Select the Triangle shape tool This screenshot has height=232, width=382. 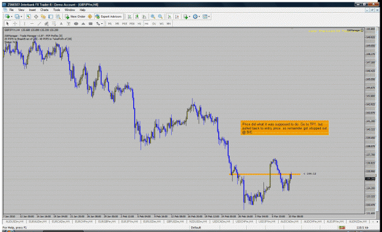tap(83, 24)
